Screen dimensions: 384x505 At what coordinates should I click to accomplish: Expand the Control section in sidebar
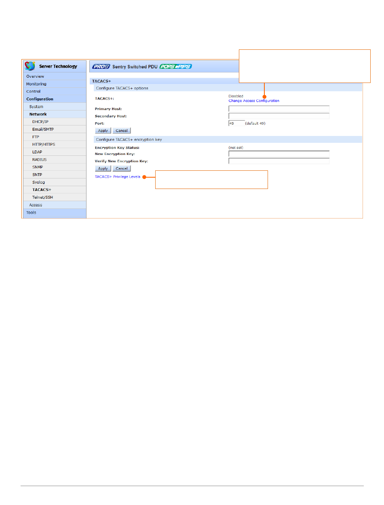click(33, 91)
